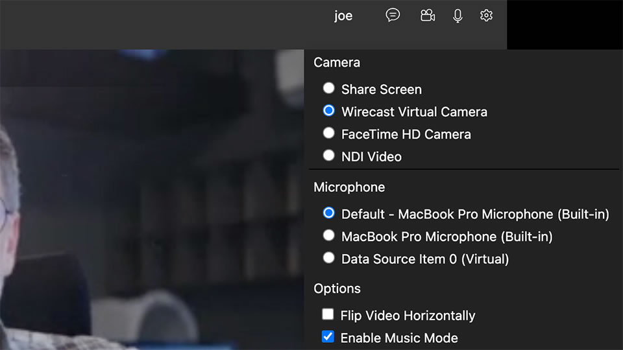Image resolution: width=623 pixels, height=350 pixels.
Task: Choose Data Source Item 0 (Virtual) microphone
Action: coord(328,258)
